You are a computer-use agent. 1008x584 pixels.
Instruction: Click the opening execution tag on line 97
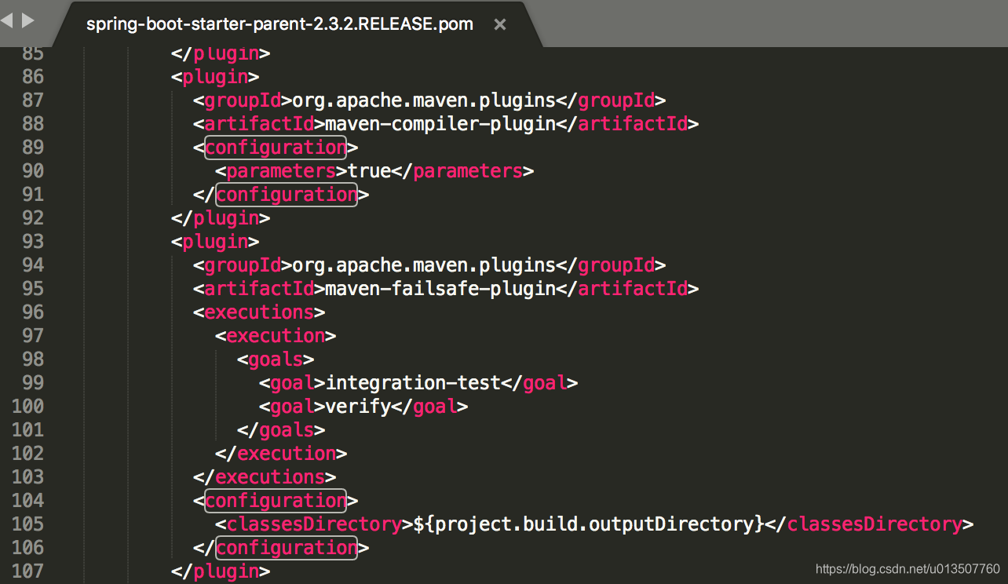tap(276, 336)
